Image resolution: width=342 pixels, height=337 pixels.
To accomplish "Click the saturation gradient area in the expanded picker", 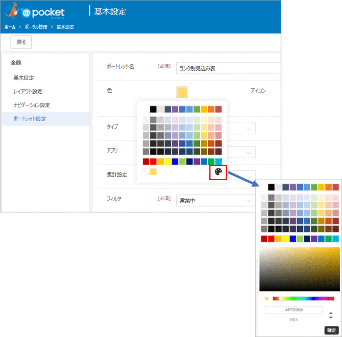I will point(299,269).
